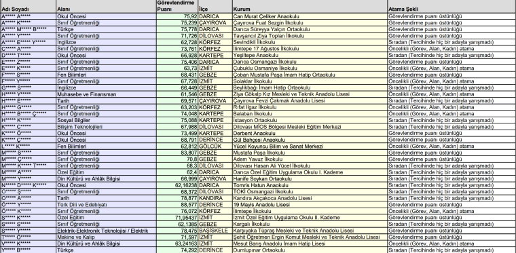Select cell 'Karşıyaka Tüpraş Mesleki ve Teknik Anadolu Lisesi'
516x253 pixels.
click(310, 231)
